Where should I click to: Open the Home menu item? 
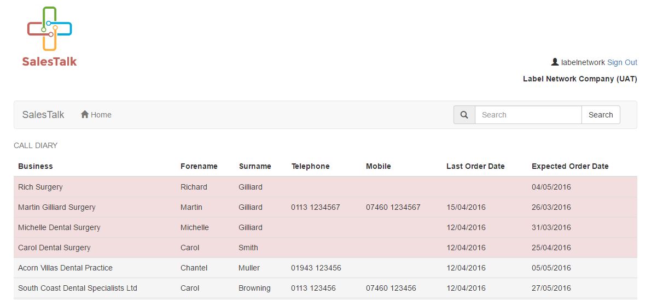click(96, 115)
